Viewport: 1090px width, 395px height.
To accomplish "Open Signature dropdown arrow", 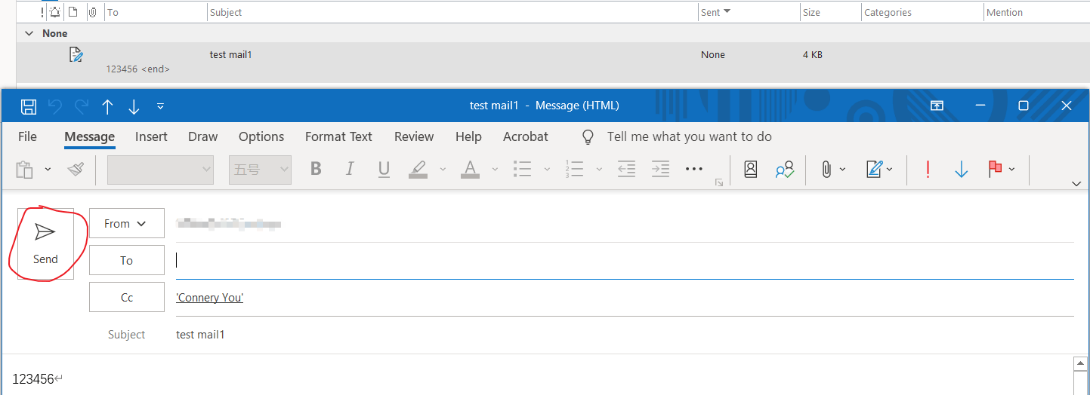I will point(890,170).
